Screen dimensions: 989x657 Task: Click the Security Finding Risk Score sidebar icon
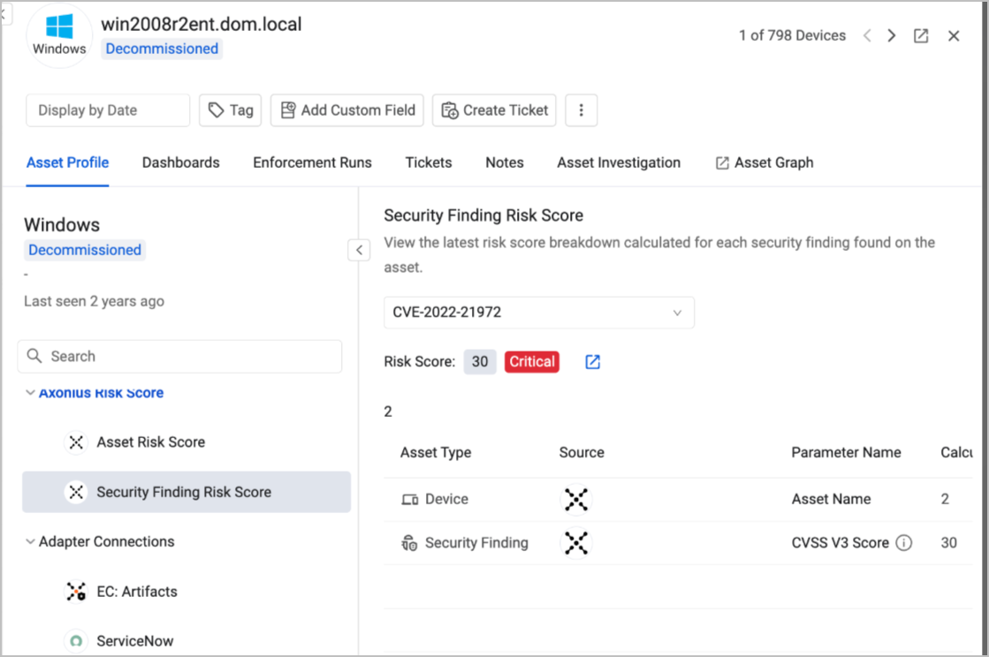pyautogui.click(x=76, y=492)
